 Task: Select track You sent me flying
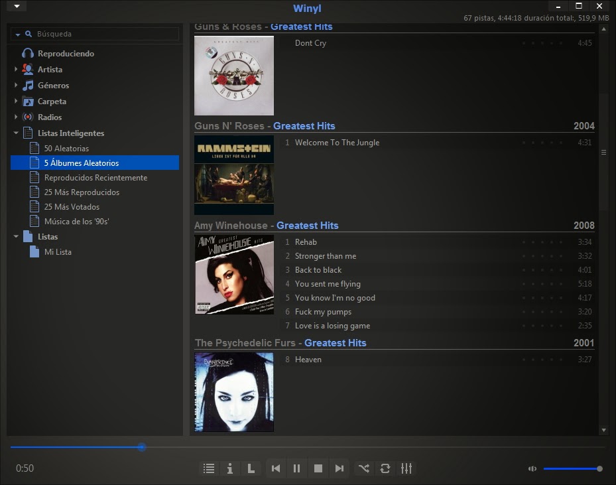point(438,284)
